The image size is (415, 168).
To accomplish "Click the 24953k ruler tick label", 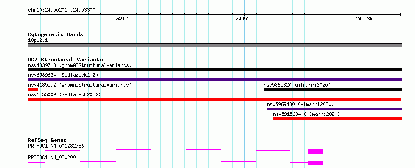I will (x=364, y=19).
